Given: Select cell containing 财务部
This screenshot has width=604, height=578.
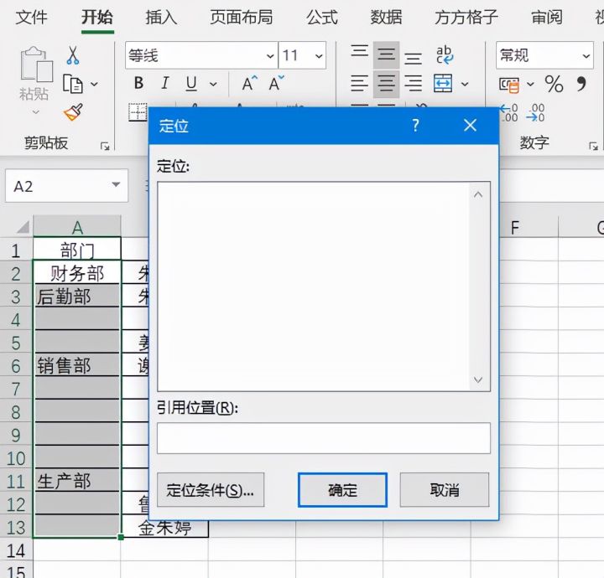Looking at the screenshot, I should point(77,273).
